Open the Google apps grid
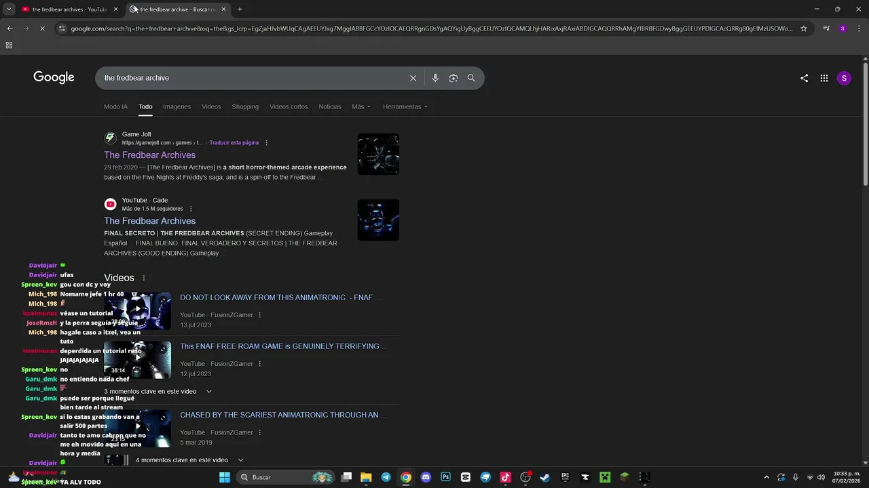This screenshot has width=869, height=488. point(824,78)
